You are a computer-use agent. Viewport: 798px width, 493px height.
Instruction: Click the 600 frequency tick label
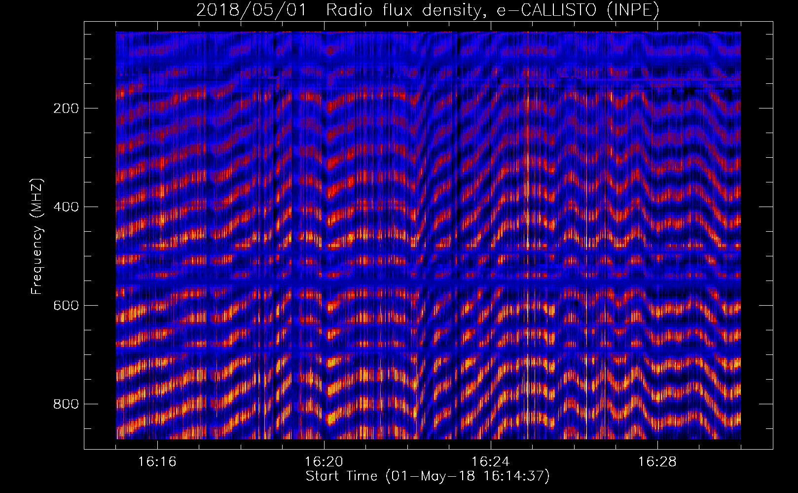(66, 306)
